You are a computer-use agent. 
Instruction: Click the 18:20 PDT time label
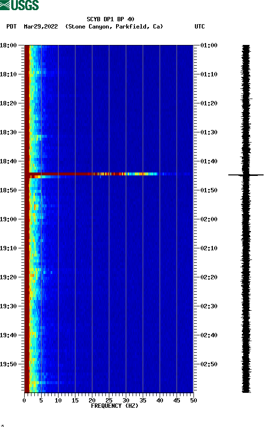point(8,103)
